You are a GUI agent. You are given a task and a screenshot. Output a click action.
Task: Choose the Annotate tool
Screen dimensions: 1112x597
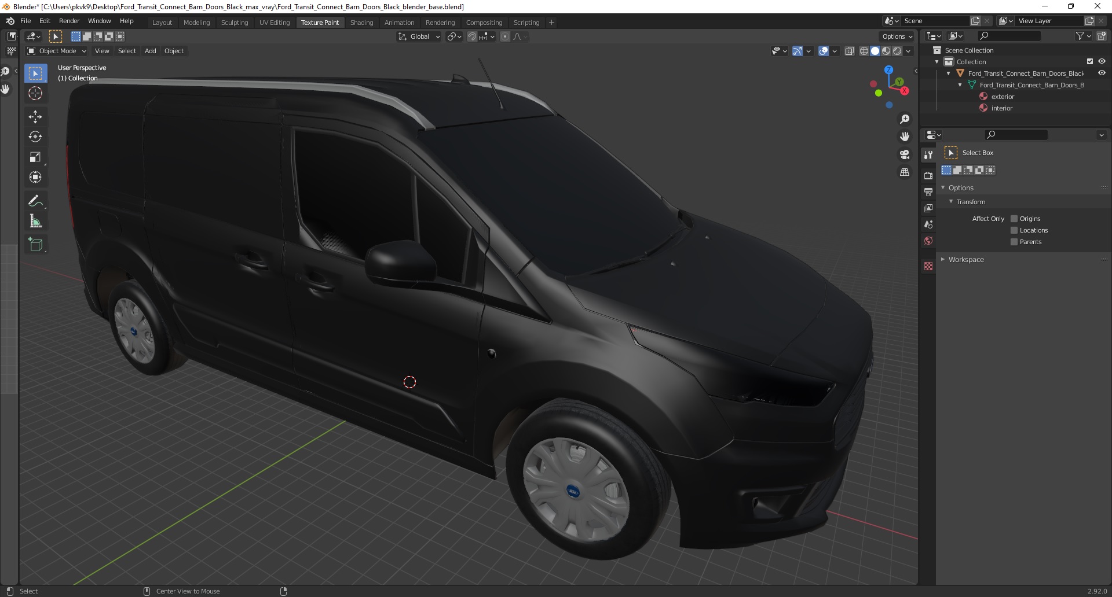pyautogui.click(x=35, y=201)
